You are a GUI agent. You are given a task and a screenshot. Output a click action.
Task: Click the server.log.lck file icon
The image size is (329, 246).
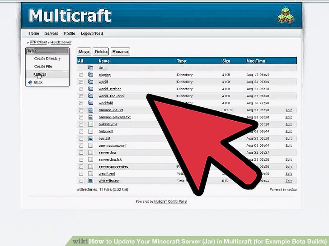click(90, 159)
